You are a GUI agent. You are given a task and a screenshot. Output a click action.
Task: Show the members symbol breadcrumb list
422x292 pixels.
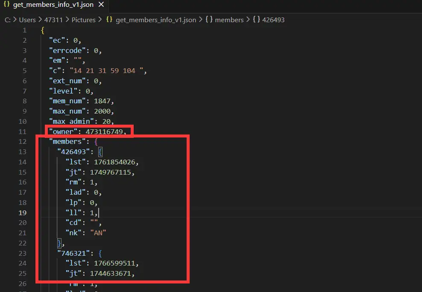(x=229, y=20)
